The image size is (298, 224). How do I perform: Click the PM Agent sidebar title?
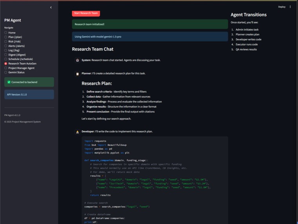coord(13,20)
